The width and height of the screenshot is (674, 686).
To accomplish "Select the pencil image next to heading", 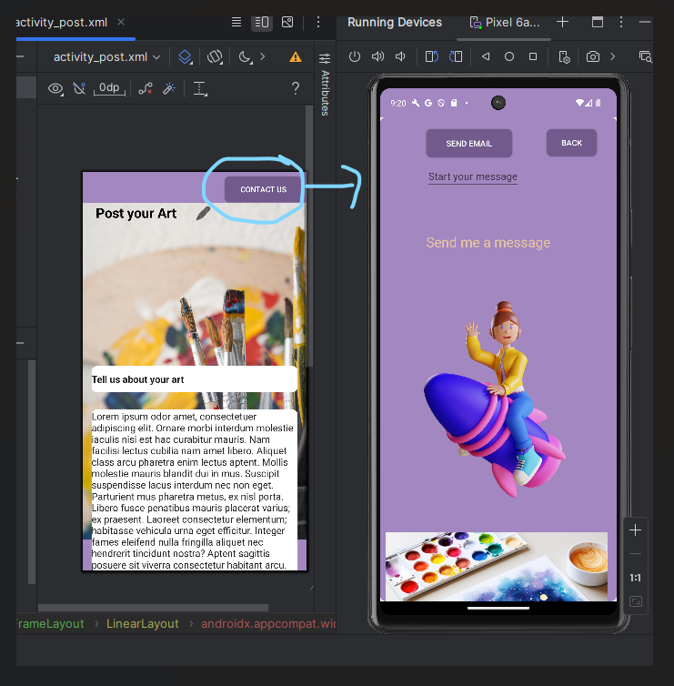I will (203, 213).
